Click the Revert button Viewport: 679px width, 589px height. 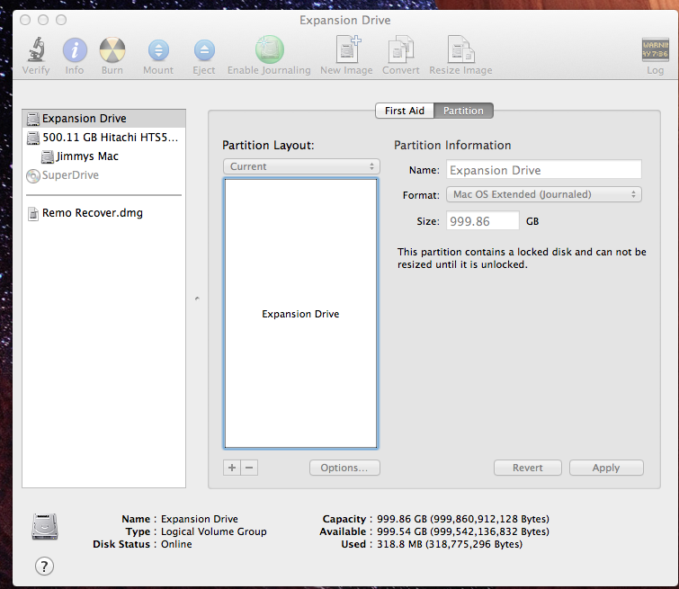pyautogui.click(x=528, y=468)
